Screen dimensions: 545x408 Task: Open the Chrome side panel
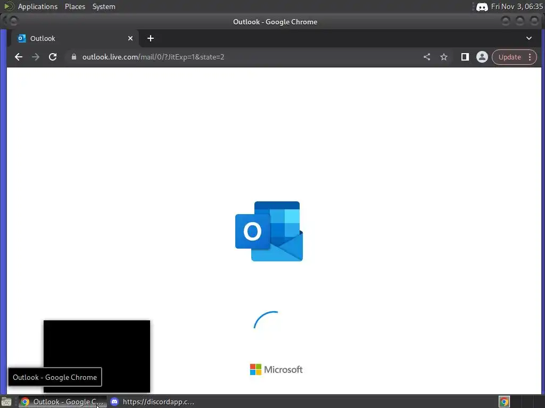coord(465,57)
